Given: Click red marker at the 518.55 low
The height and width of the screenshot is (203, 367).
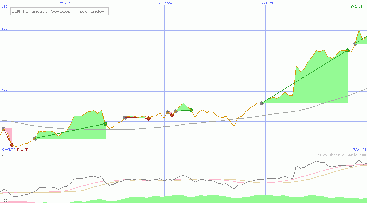Looking at the screenshot, I should pos(12,145).
